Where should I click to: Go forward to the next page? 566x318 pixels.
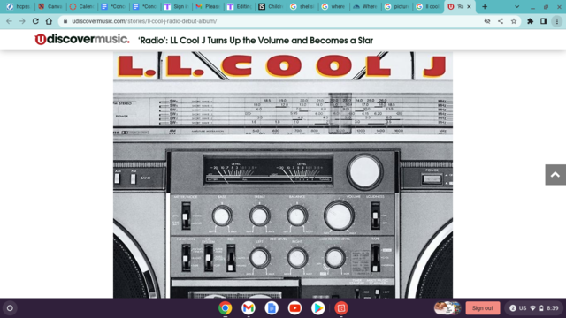coord(22,21)
